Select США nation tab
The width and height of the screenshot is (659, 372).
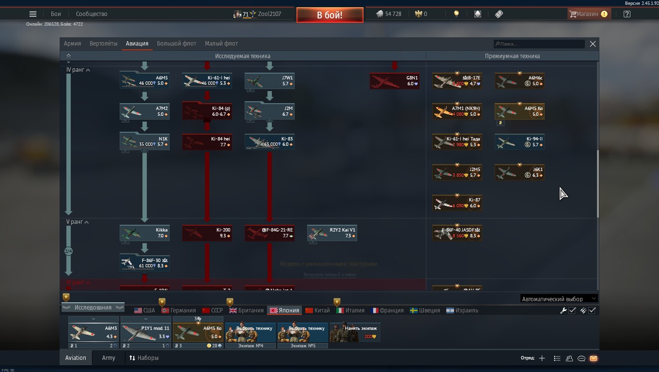[144, 310]
